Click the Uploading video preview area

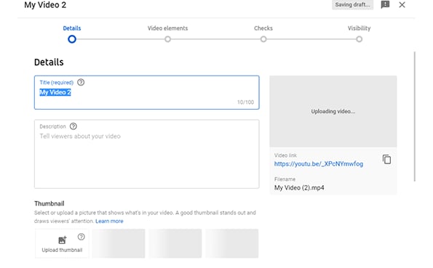[x=333, y=111]
